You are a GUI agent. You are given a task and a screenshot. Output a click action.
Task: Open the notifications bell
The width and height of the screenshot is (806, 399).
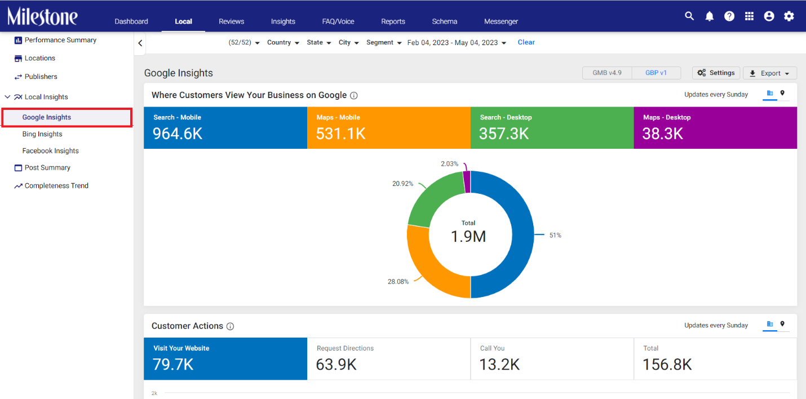pyautogui.click(x=710, y=16)
